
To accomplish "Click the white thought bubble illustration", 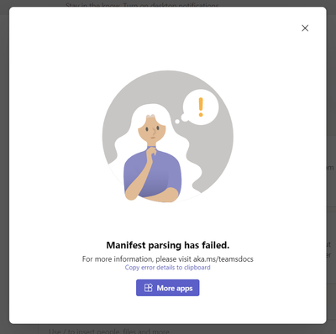I will click(201, 107).
